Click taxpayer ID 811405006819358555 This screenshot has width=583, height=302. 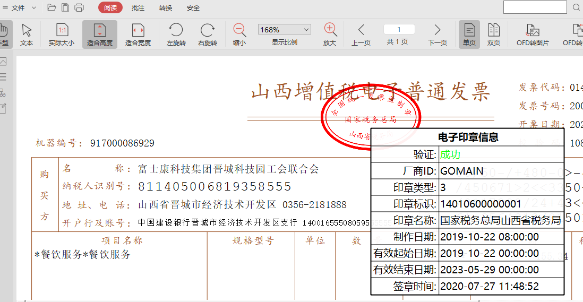(215, 186)
